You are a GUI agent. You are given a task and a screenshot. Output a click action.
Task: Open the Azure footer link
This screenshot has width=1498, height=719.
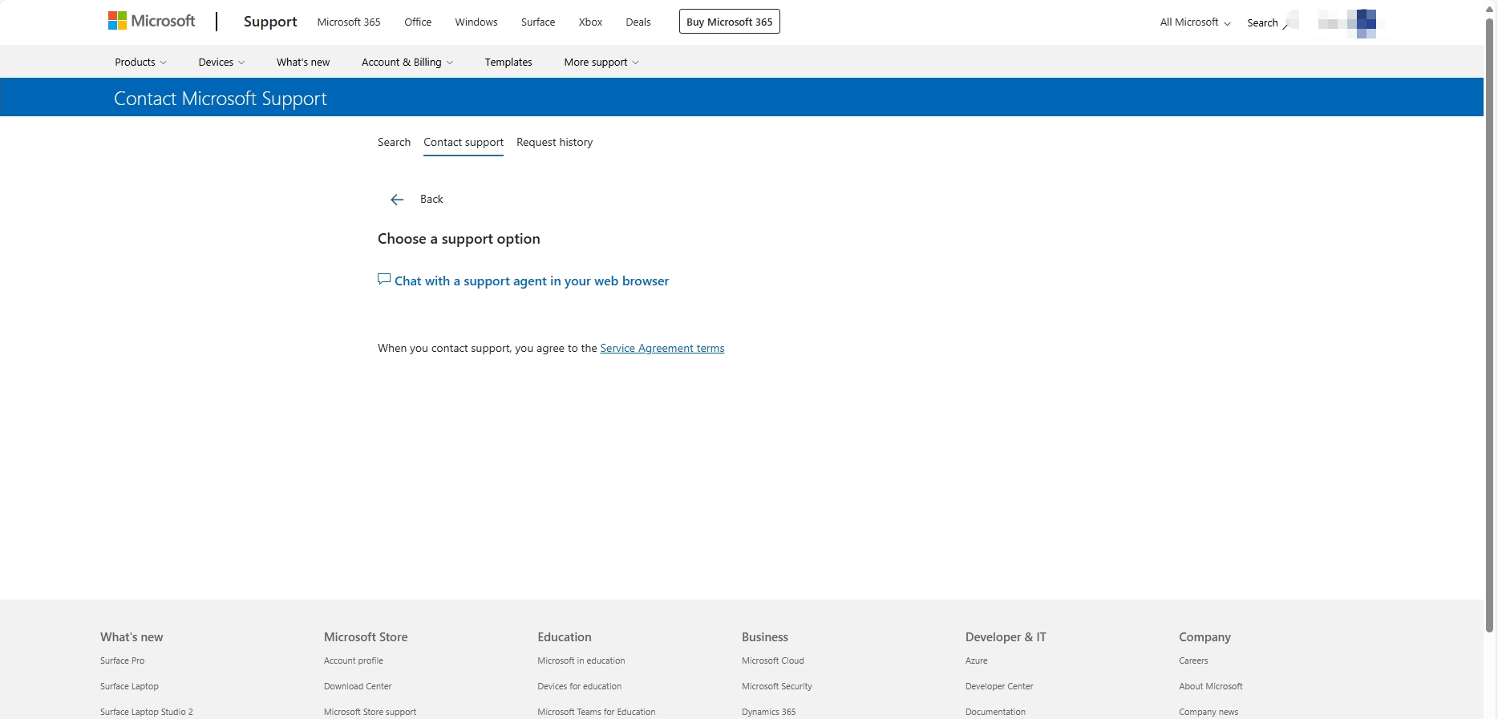tap(977, 660)
